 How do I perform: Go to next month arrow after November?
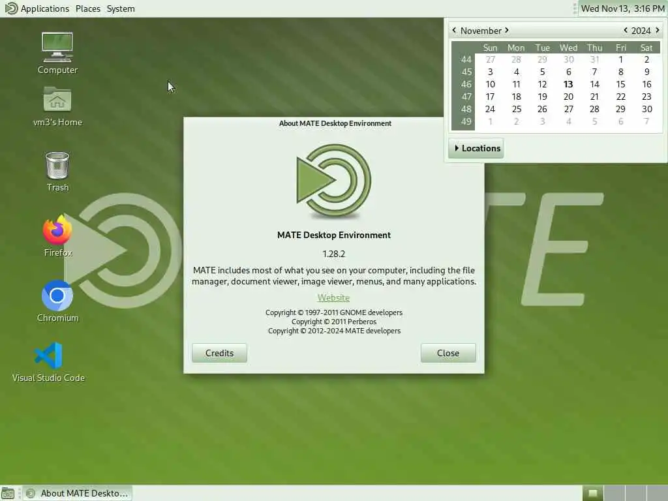click(x=506, y=30)
